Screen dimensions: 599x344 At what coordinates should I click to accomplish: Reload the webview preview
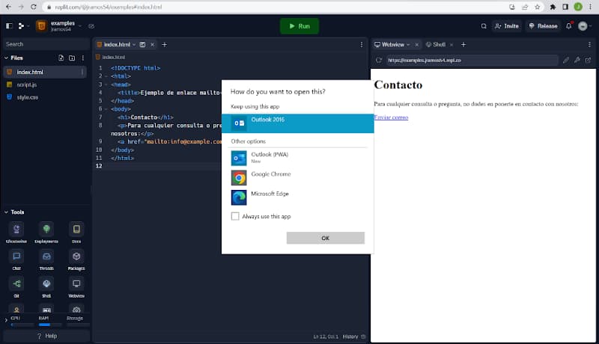point(379,61)
